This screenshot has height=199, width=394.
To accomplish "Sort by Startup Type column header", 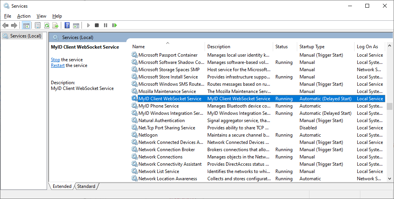I will 312,47.
